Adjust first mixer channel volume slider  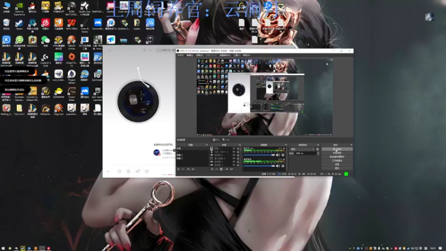259,155
